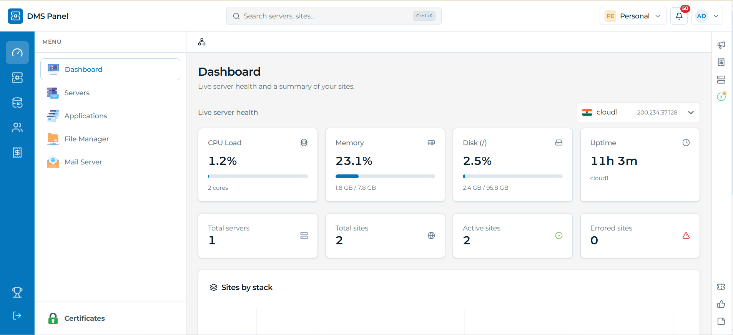Screen dimensions: 733x335
Task: Open announcements megaphone icon on right rail
Action: [x=721, y=45]
